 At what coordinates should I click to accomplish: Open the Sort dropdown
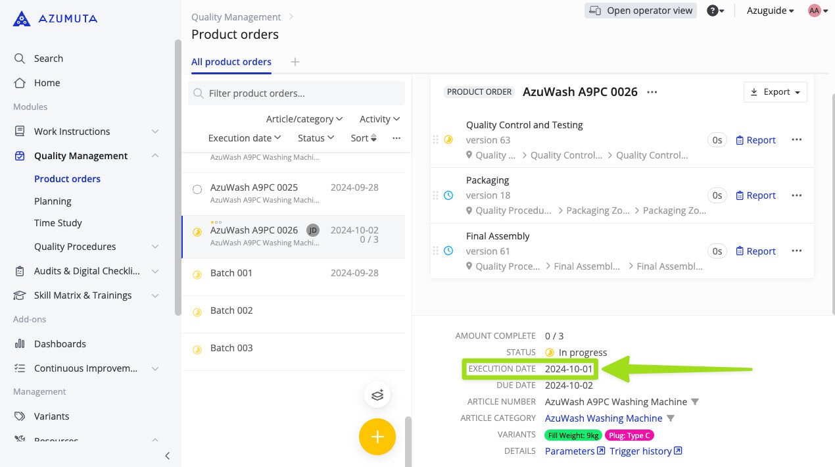(x=363, y=137)
